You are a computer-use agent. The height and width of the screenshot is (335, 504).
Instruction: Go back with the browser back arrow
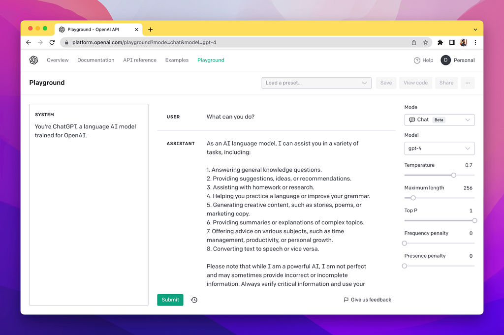pos(29,42)
